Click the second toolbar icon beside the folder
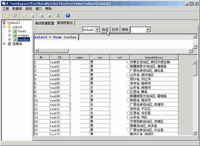Image resolution: width=200 pixels, height=146 pixels. click(x=15, y=16)
